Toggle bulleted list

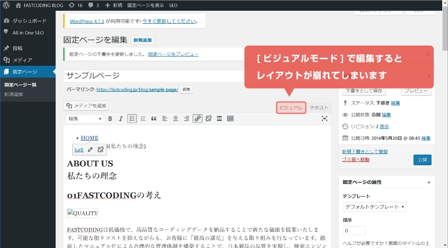coord(132,119)
